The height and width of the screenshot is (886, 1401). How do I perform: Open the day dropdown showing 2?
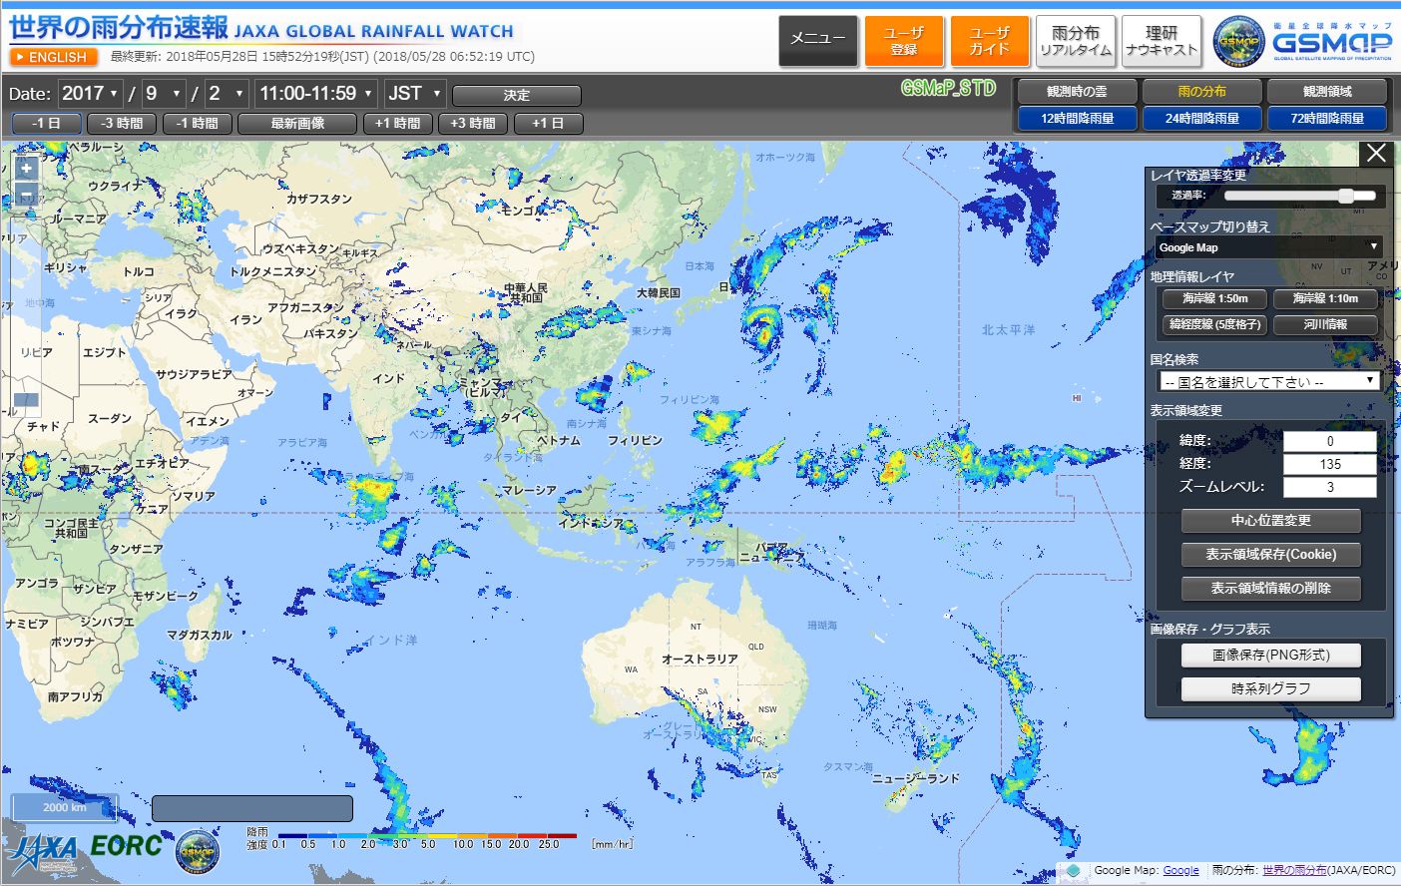228,94
